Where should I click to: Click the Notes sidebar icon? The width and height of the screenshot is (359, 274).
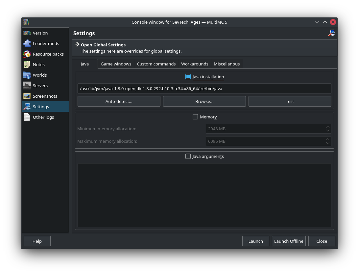27,64
